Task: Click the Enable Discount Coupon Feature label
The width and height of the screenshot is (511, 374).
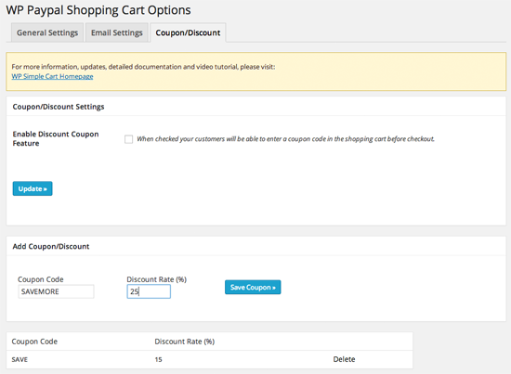Action: [x=56, y=138]
